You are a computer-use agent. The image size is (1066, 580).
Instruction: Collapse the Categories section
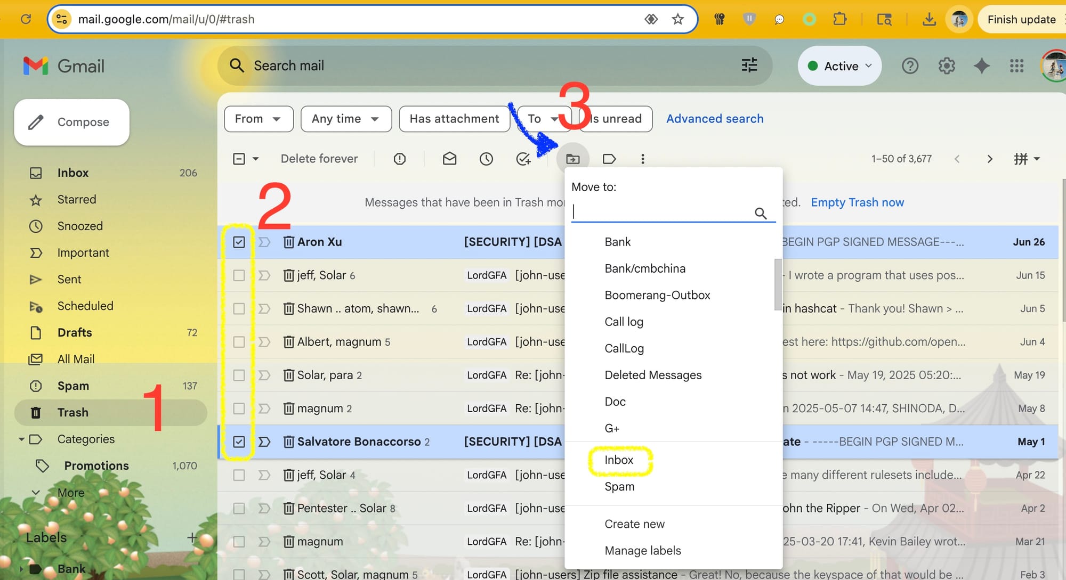pos(21,439)
